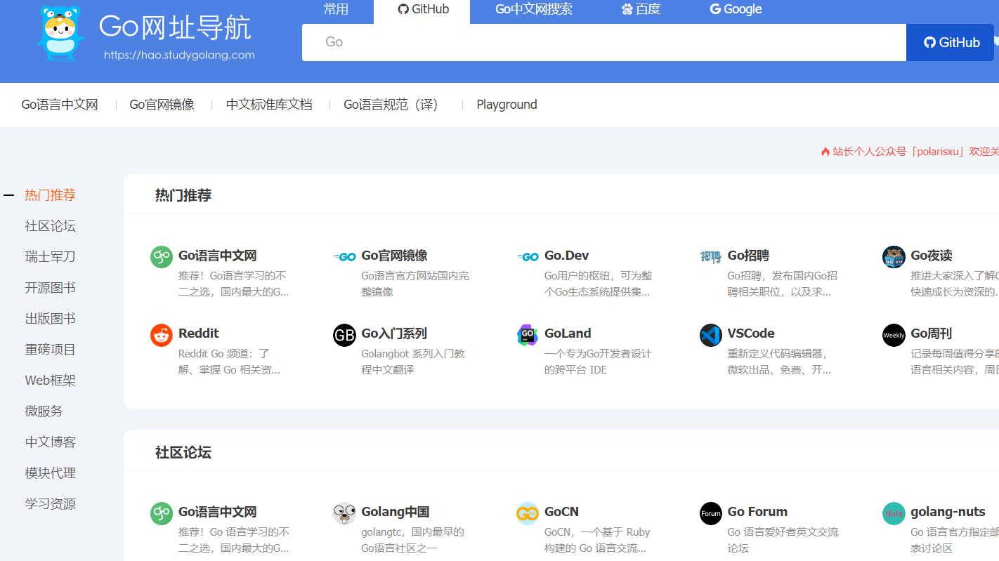Open the Go入门系列 title link

[x=394, y=334]
